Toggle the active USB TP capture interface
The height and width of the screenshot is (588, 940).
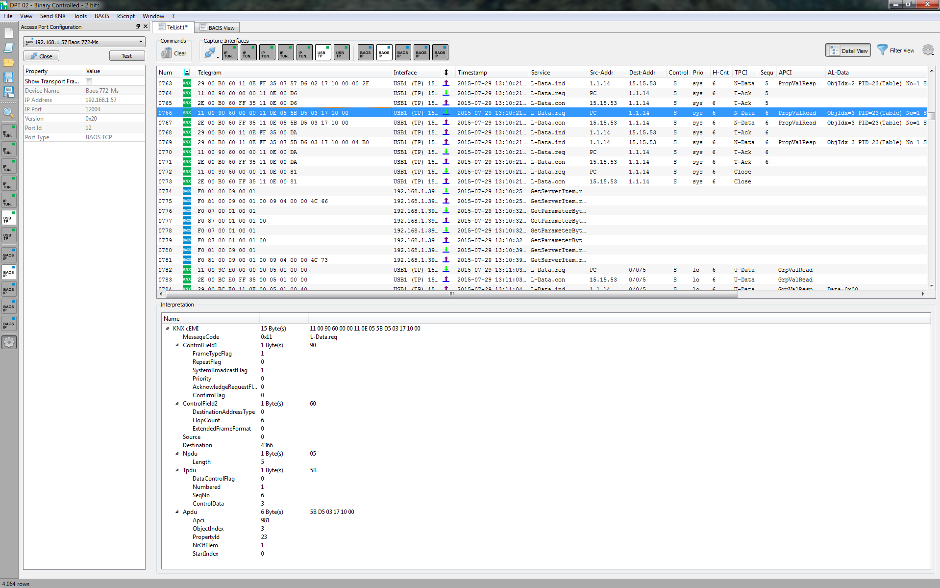tap(323, 52)
